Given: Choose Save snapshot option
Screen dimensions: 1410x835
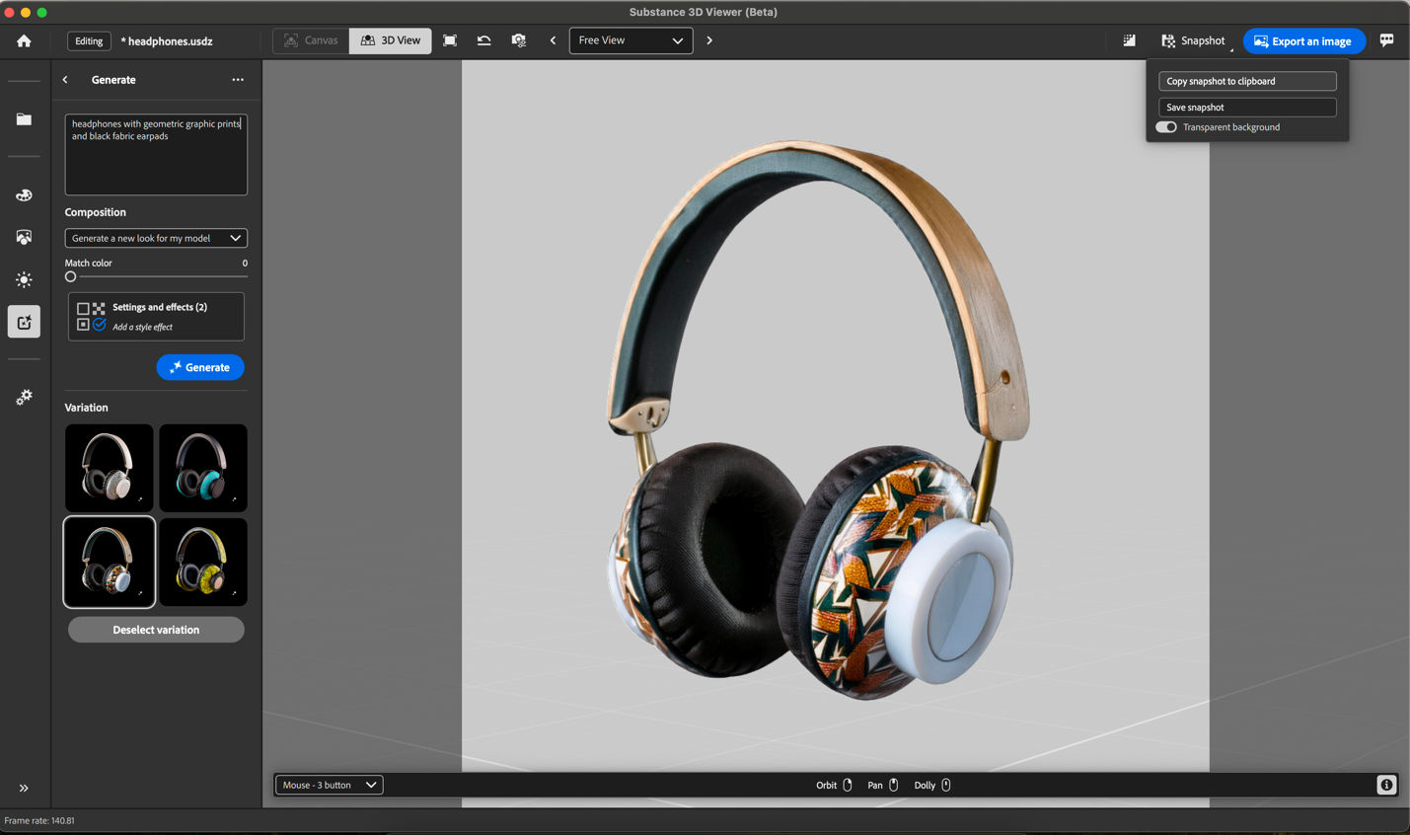Looking at the screenshot, I should (1247, 107).
